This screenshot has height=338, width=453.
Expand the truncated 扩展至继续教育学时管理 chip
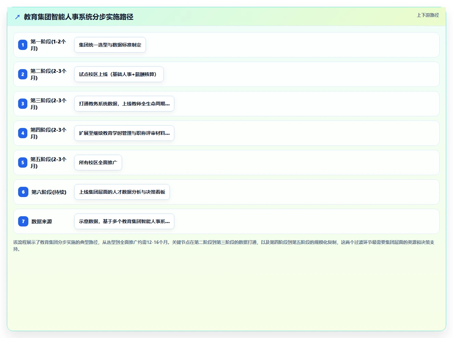pyautogui.click(x=124, y=133)
